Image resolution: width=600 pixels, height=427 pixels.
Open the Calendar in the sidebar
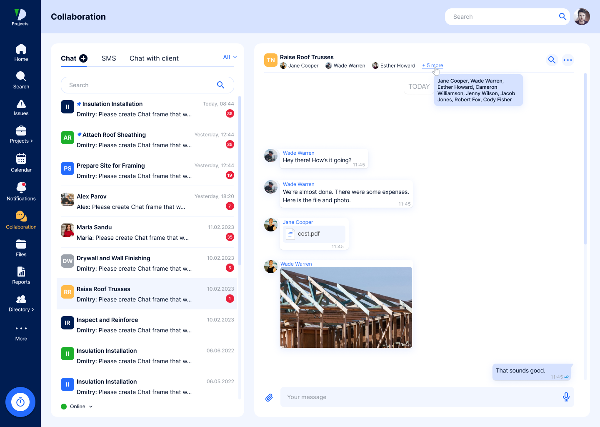pos(21,163)
